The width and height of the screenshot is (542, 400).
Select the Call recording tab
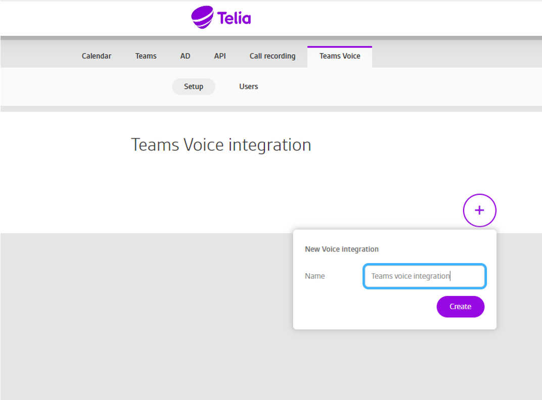pos(273,56)
